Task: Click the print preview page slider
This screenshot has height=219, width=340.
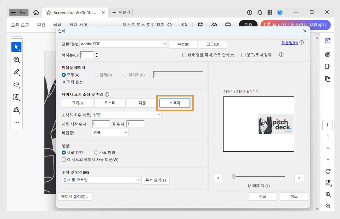Action: click(x=234, y=177)
